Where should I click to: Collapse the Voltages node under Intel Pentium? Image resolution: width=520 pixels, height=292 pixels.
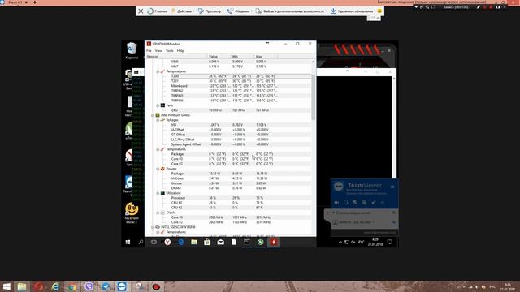click(158, 120)
